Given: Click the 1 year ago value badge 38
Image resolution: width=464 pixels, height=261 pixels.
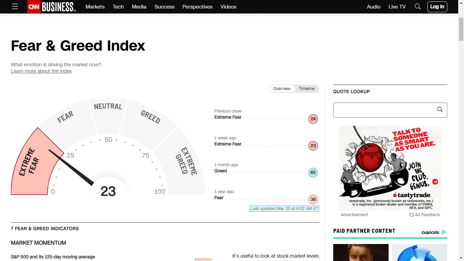Looking at the screenshot, I should tap(313, 199).
